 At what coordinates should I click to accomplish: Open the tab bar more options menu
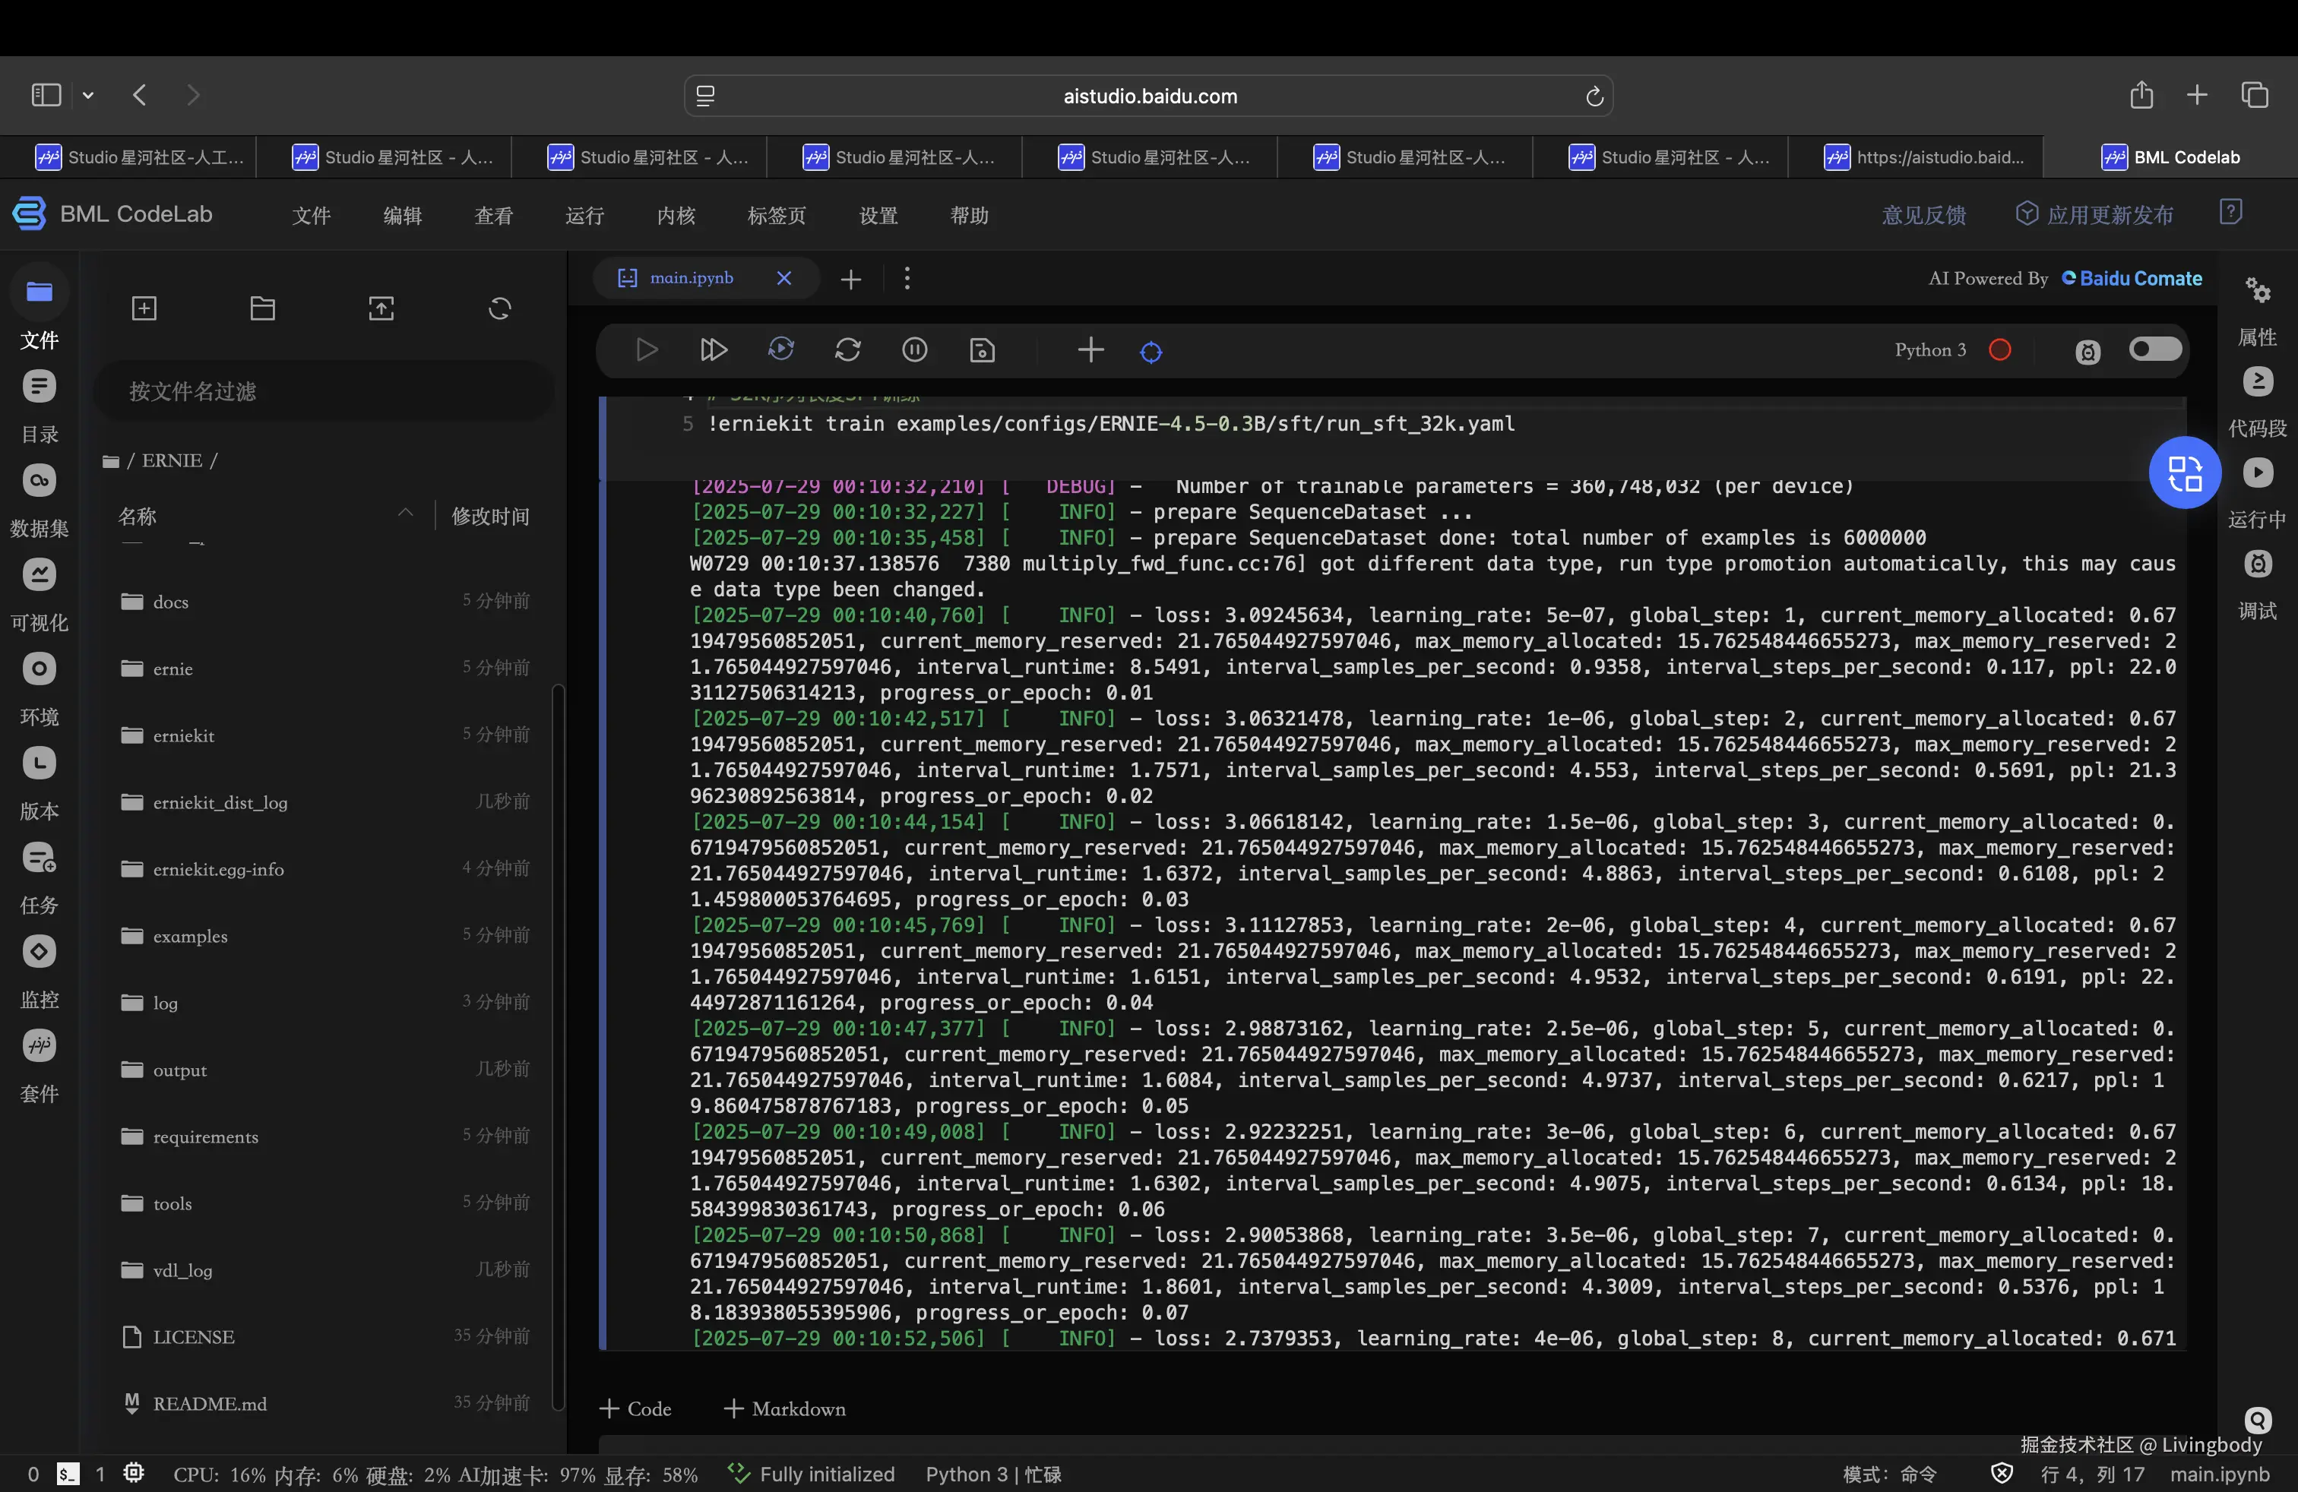coord(907,279)
